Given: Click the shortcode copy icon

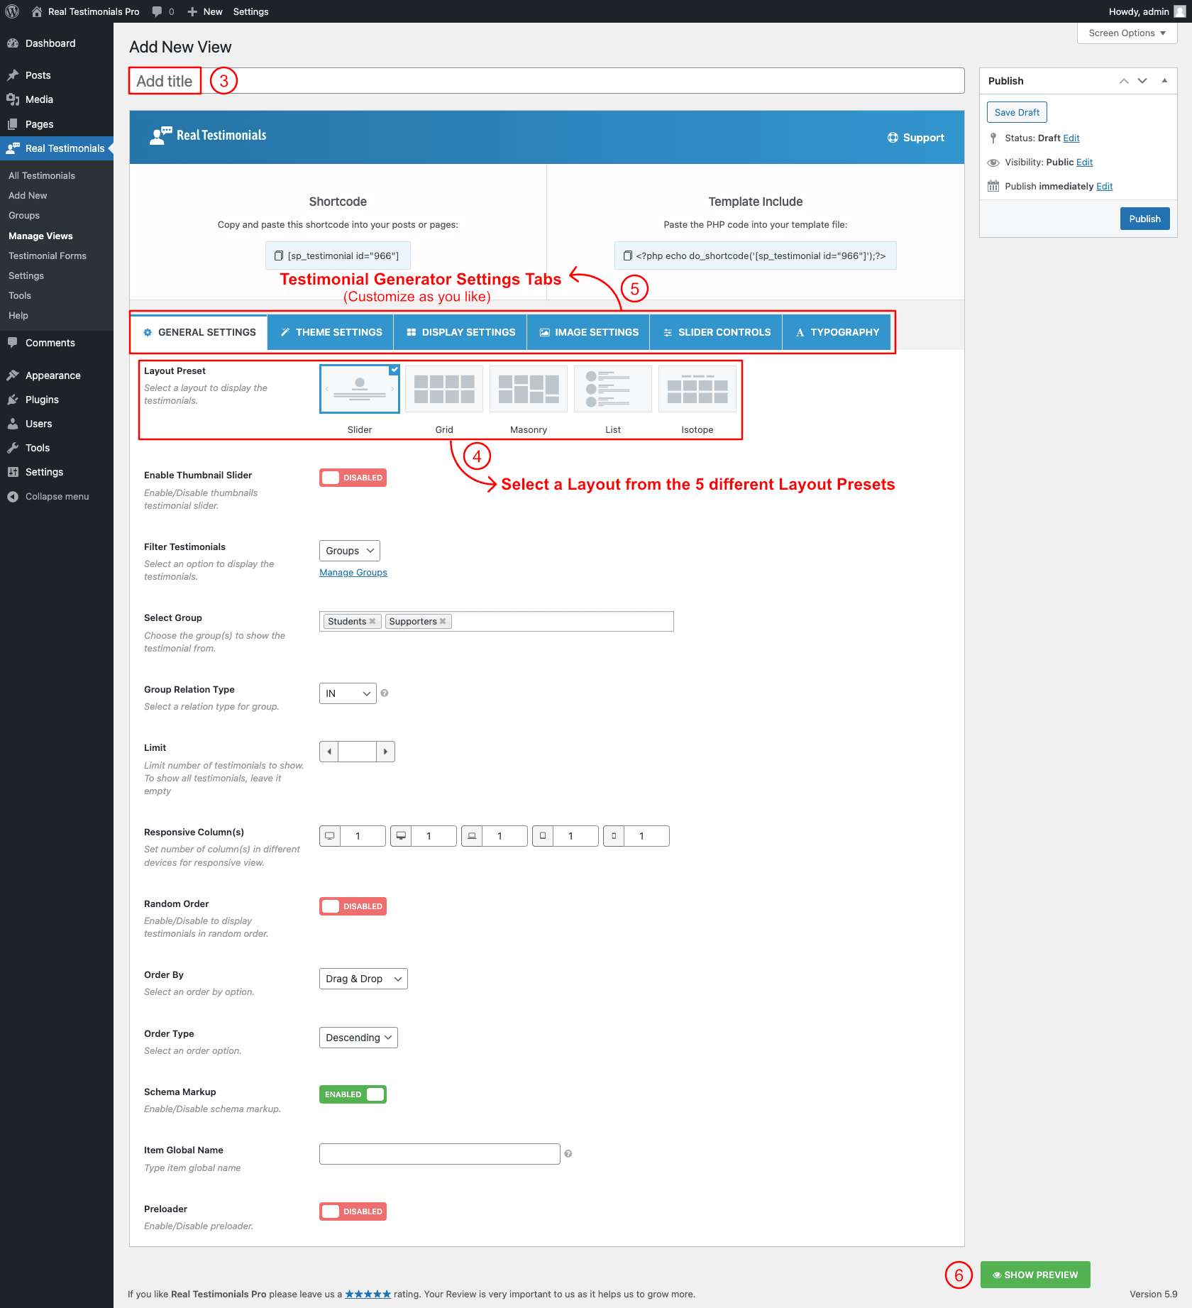Looking at the screenshot, I should coord(279,255).
